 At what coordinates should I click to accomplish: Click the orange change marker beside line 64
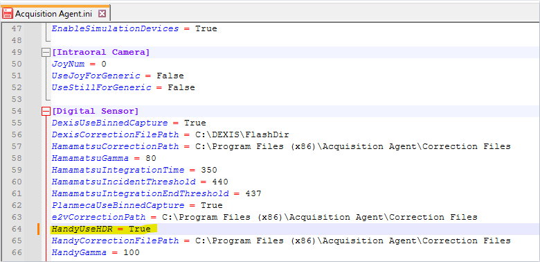[x=39, y=229]
